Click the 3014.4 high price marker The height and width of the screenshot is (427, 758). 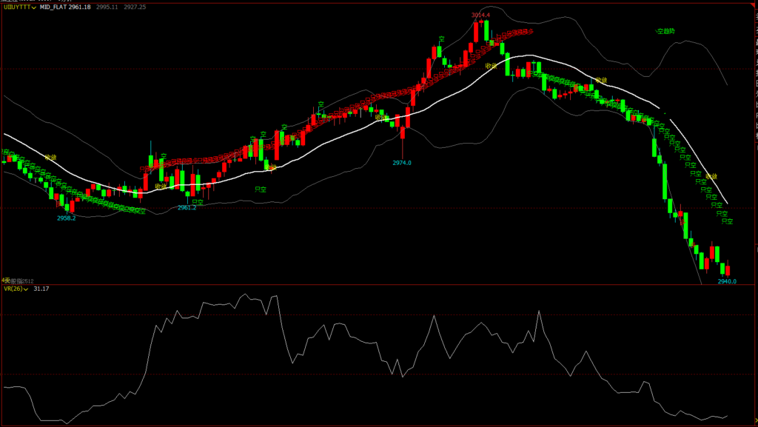[x=480, y=15]
